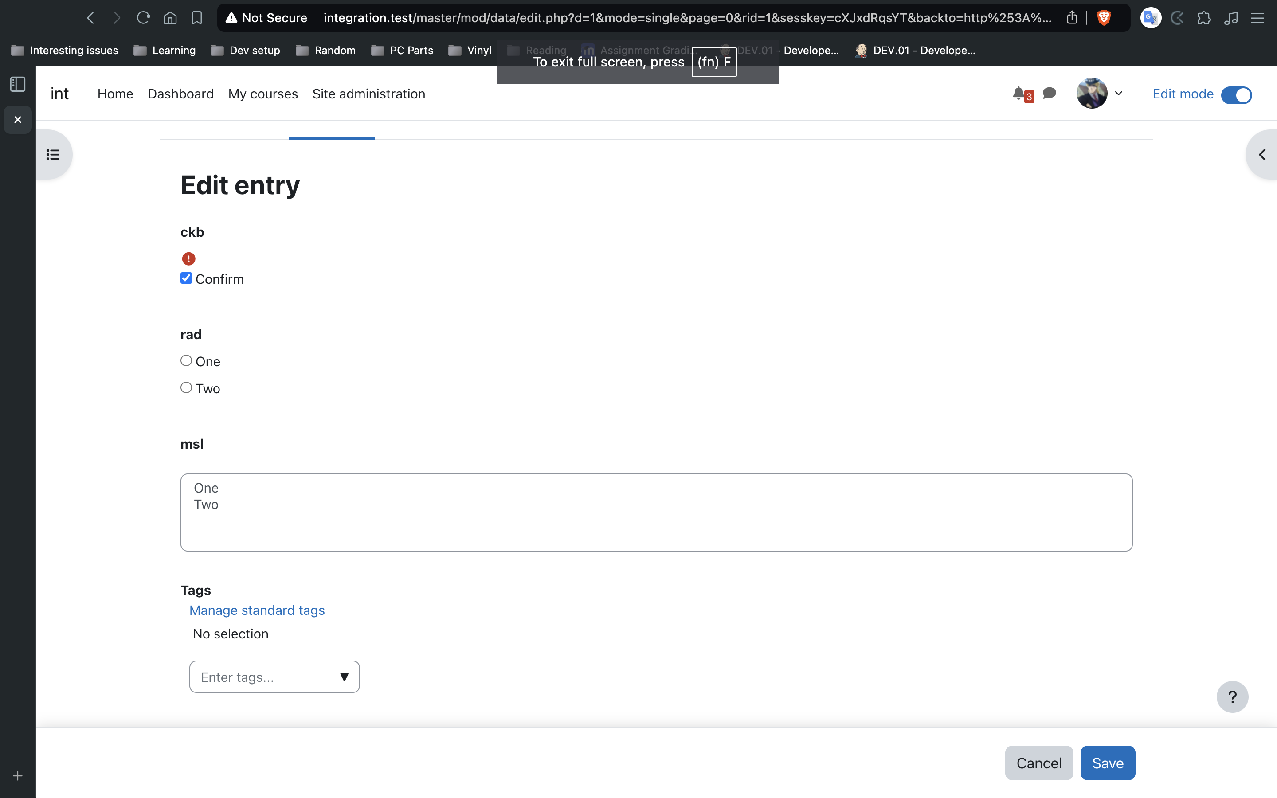1277x798 pixels.
Task: Click the Confirm checkbox label text
Action: pos(219,279)
